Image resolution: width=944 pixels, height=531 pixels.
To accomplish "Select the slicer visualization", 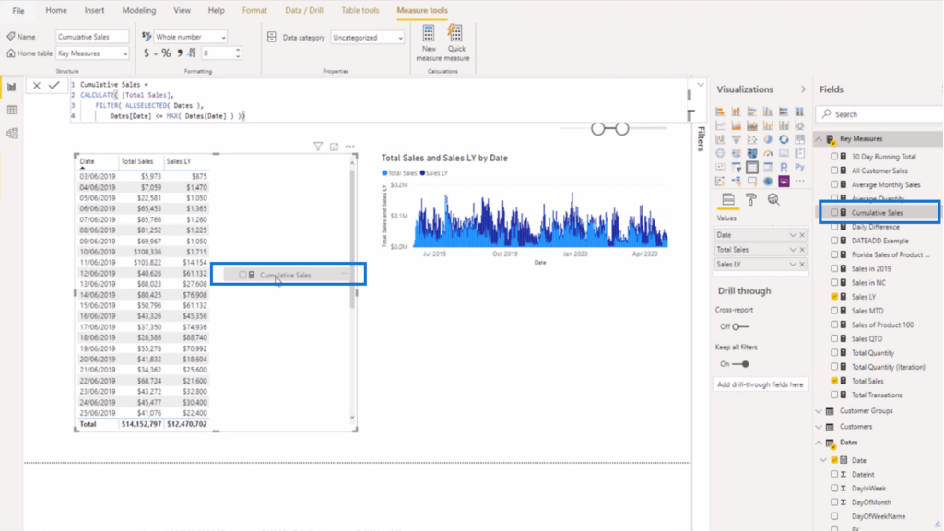I will pyautogui.click(x=736, y=167).
